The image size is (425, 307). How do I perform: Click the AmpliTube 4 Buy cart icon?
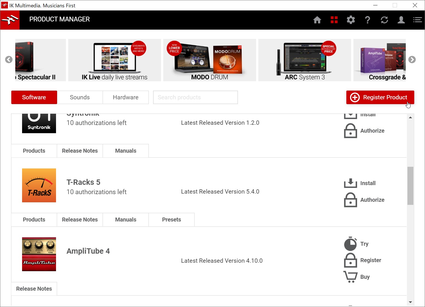[x=350, y=277]
